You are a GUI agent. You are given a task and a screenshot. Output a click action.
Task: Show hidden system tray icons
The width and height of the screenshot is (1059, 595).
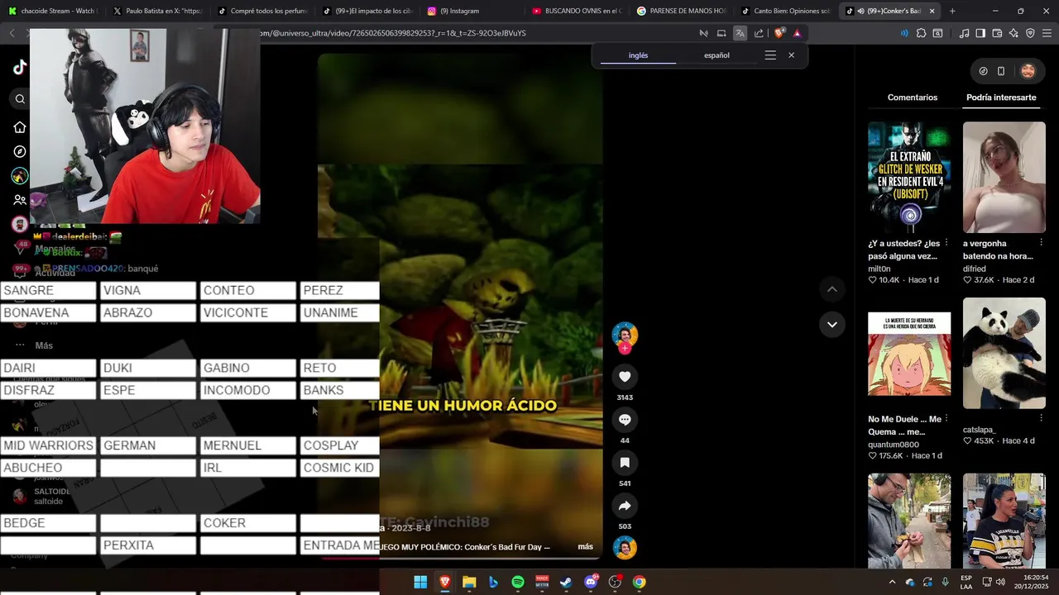tap(892, 582)
